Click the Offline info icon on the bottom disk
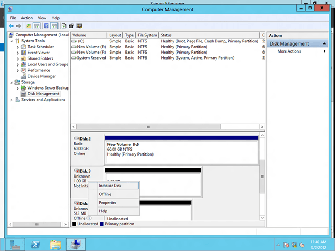335x251 pixels. (x=89, y=218)
